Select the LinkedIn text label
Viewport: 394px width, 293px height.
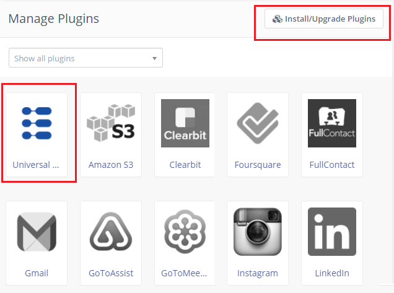coord(331,273)
